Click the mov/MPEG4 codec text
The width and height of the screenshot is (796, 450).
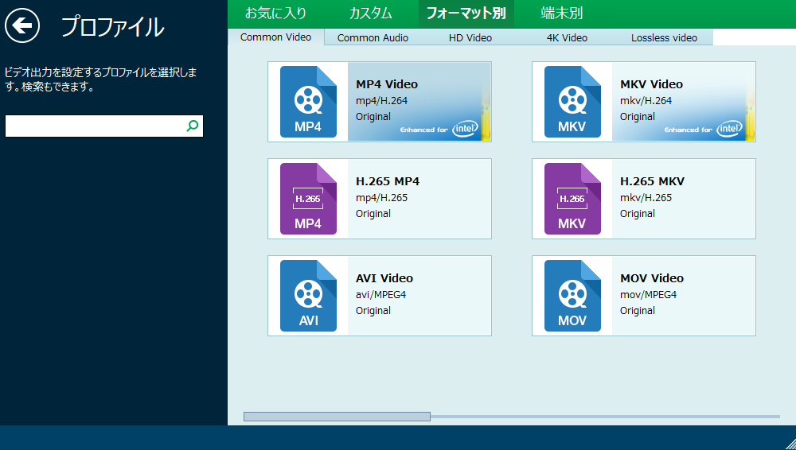(x=648, y=294)
